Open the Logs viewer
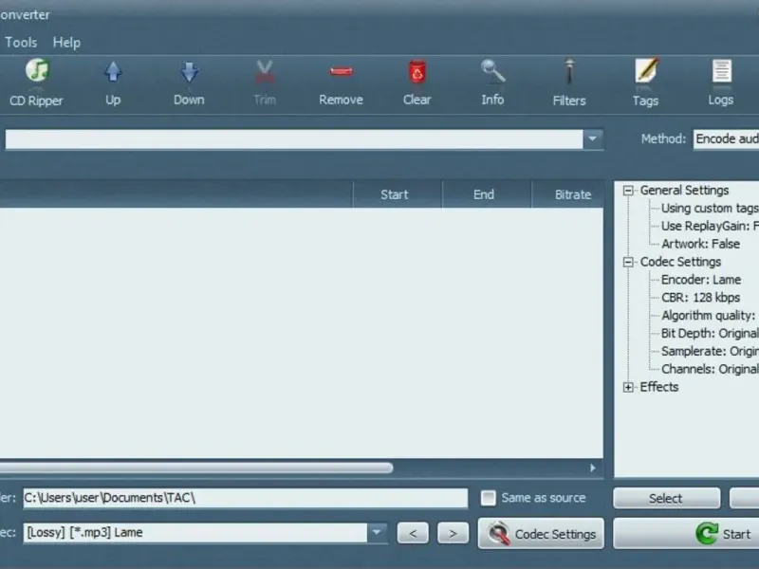The height and width of the screenshot is (569, 759). point(721,83)
